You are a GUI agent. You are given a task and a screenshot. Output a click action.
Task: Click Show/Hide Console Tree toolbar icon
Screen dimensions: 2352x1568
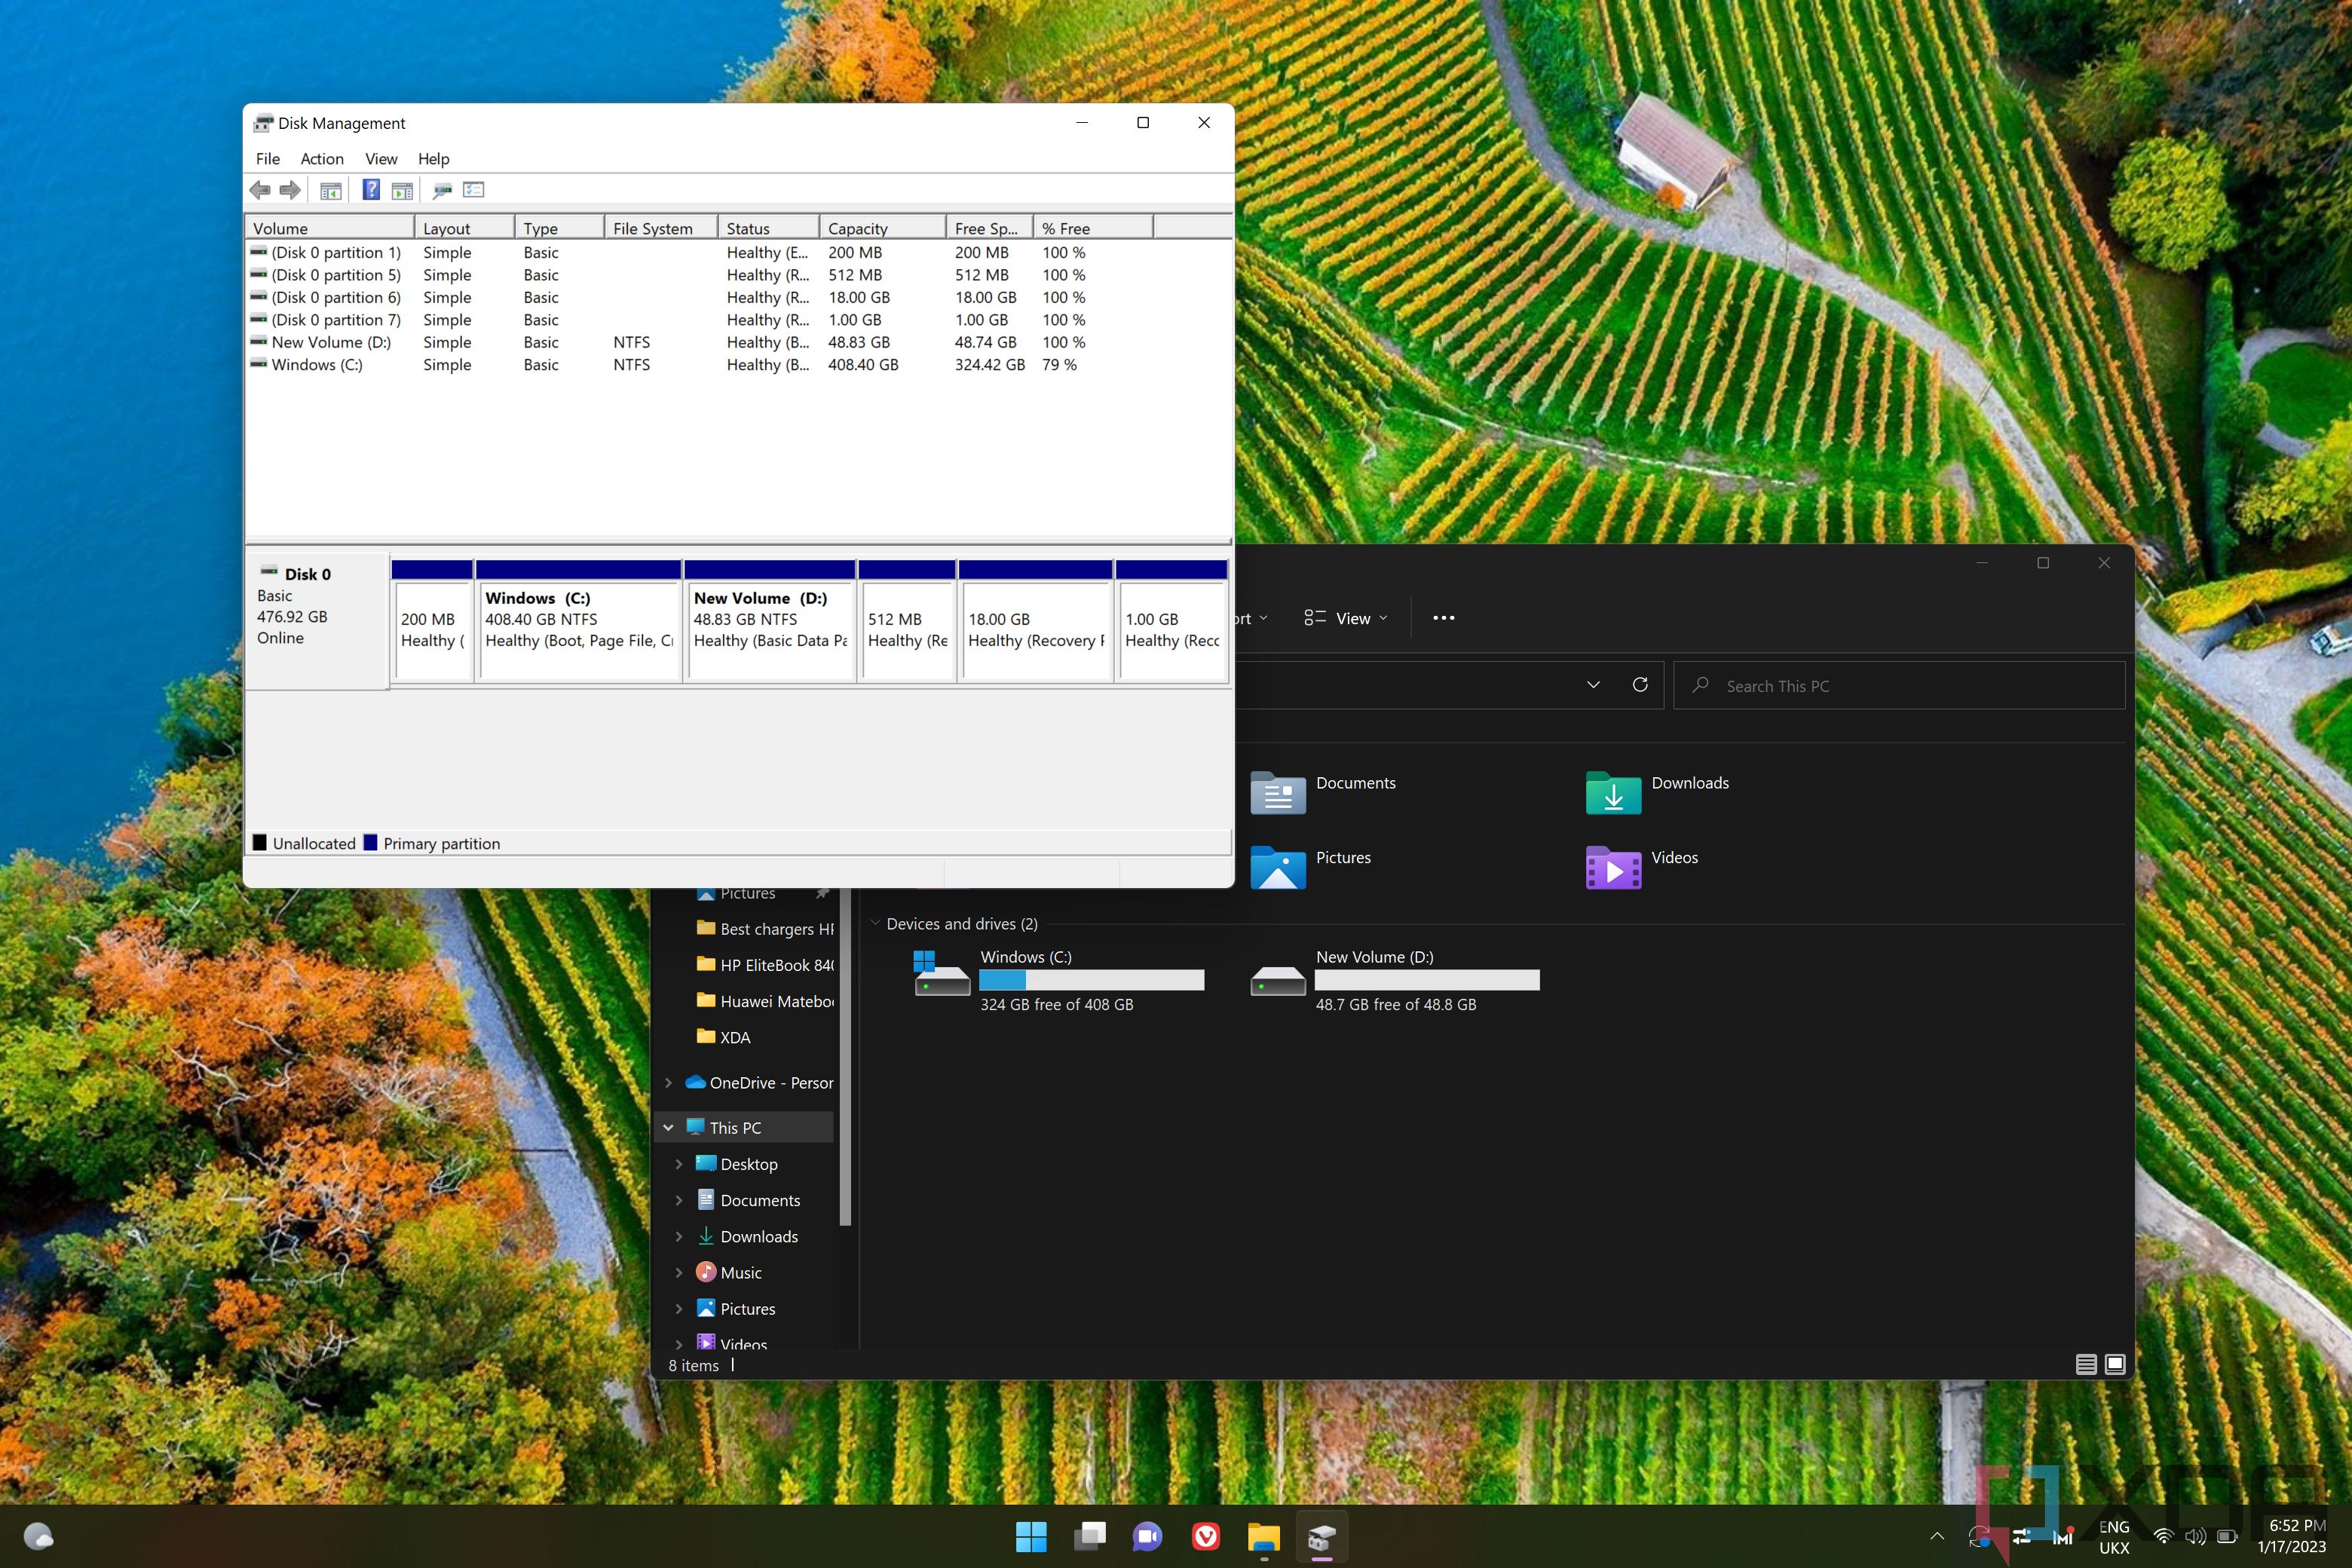tap(331, 190)
